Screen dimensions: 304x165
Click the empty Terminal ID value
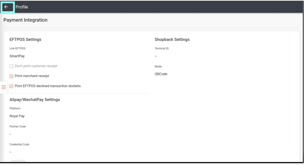click(156, 56)
